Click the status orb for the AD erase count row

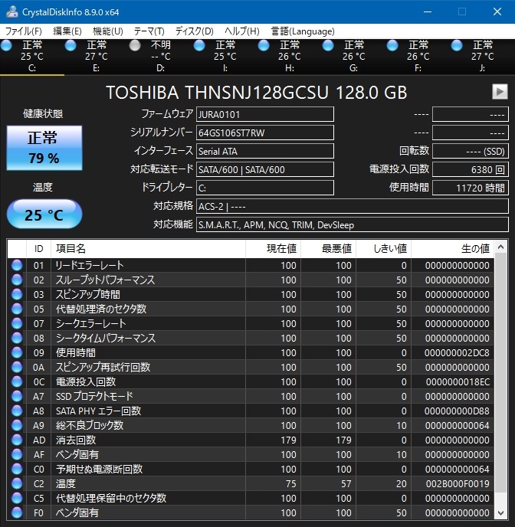coord(17,440)
